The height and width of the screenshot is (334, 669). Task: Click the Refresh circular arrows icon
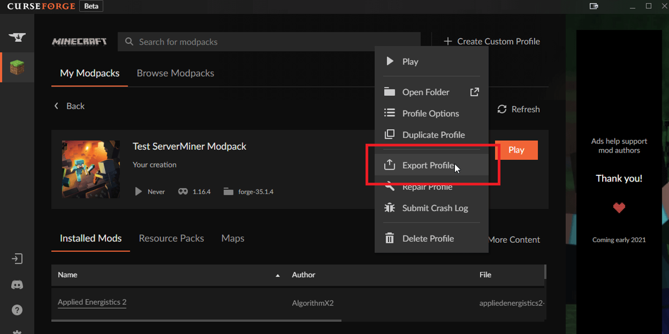point(502,109)
